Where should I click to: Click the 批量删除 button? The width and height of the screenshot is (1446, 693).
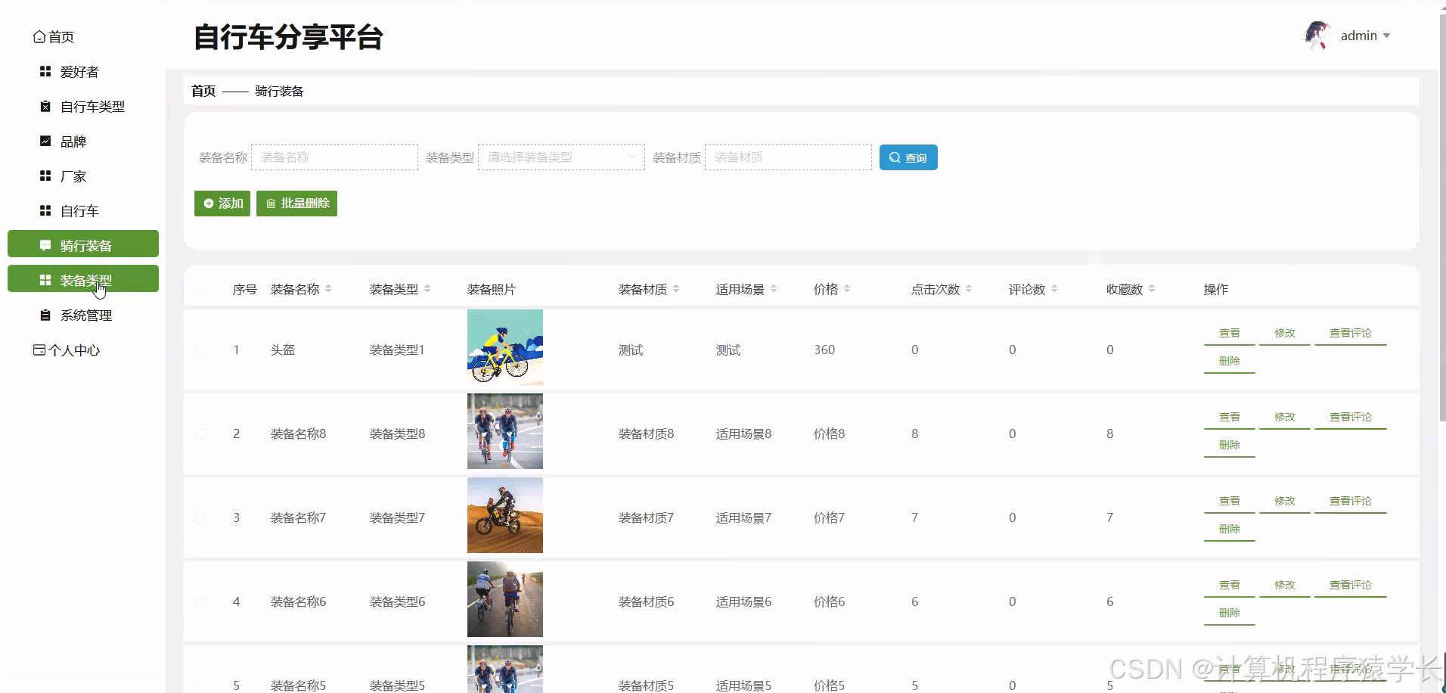click(x=296, y=204)
